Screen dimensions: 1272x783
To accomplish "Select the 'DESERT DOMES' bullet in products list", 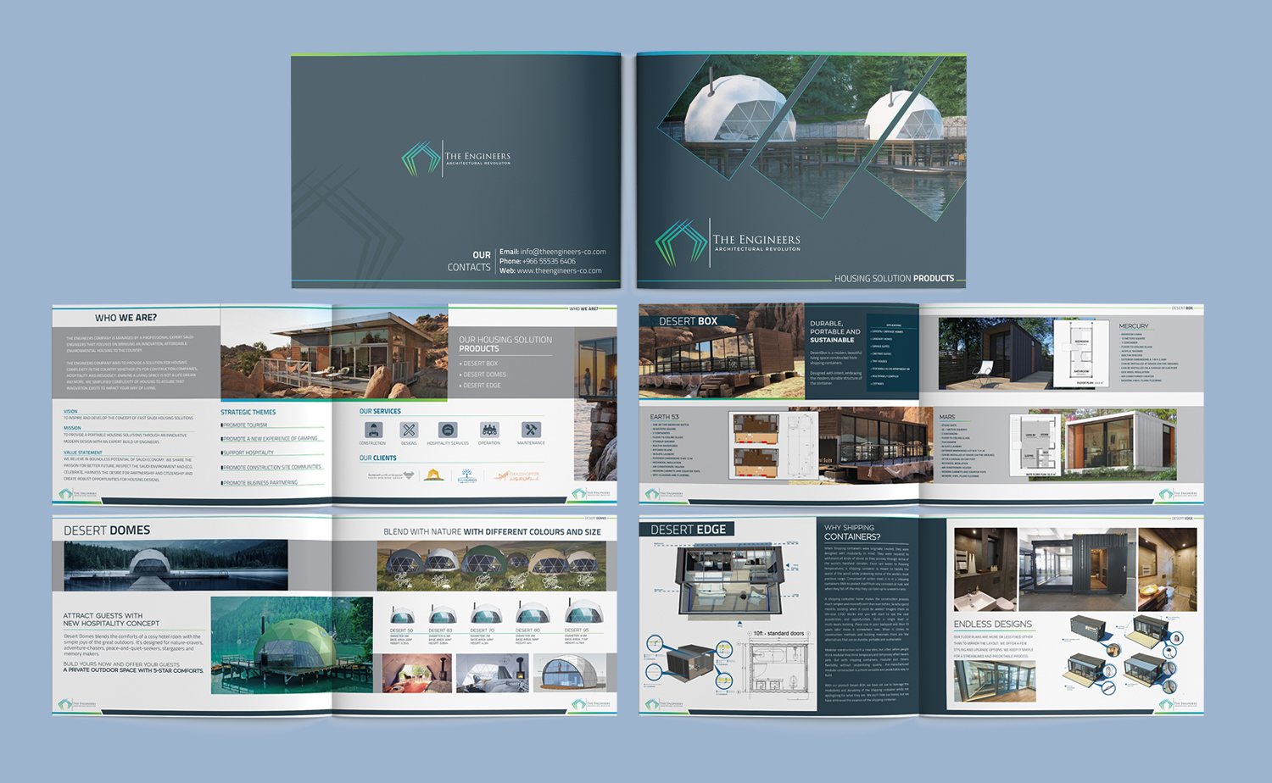I will pos(483,375).
